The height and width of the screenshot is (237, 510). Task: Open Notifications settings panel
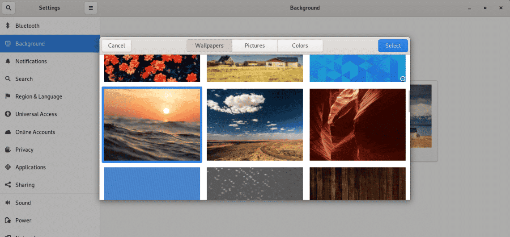[x=50, y=61]
